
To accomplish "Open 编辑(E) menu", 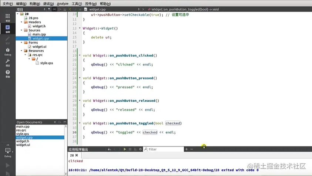I will pyautogui.click(x=21, y=4).
